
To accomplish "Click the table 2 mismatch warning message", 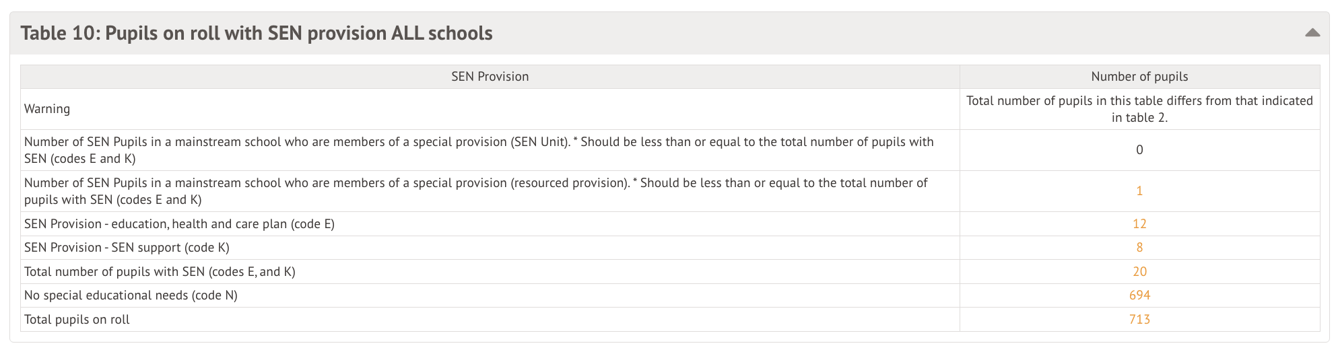I will click(1139, 109).
